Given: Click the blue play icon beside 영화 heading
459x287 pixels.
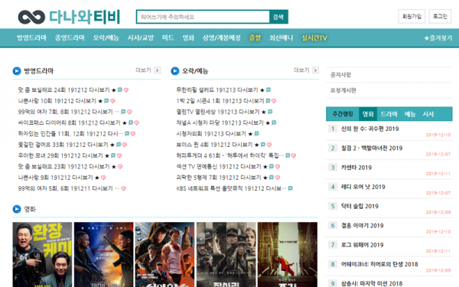Looking at the screenshot, I should (17, 209).
